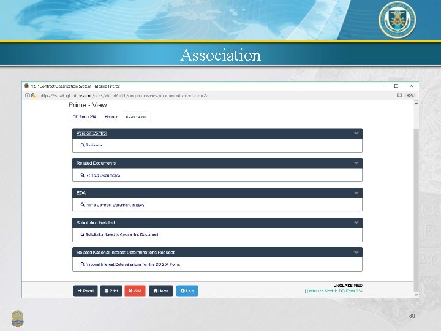Screen dimensions: 441x331
Task: Toggle the reader view icon in address bar
Action: click(x=399, y=95)
